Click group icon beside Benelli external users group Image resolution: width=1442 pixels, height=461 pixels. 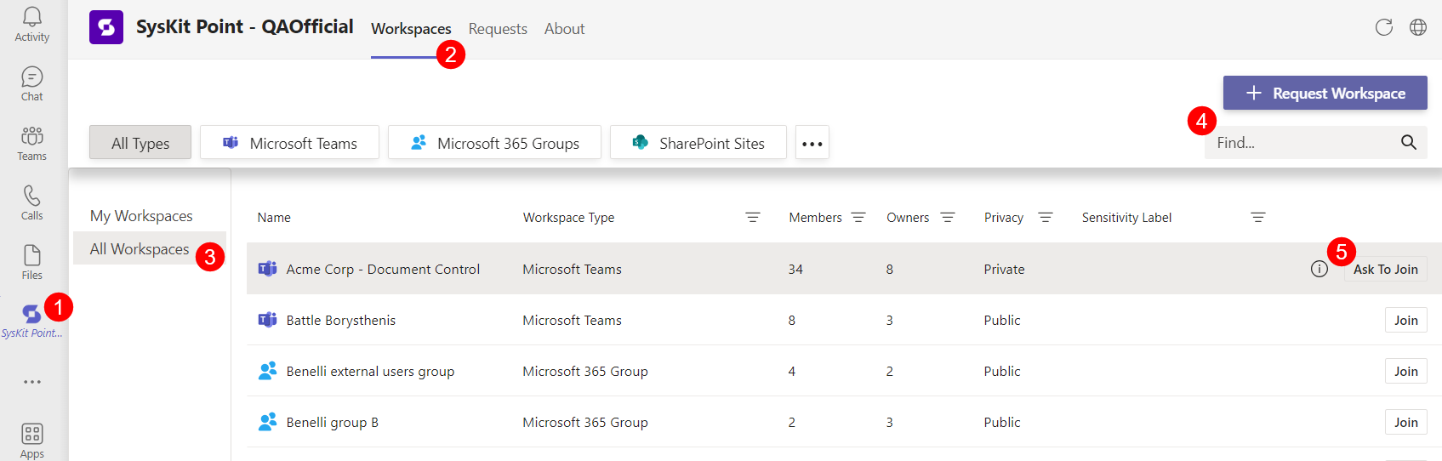coord(267,371)
